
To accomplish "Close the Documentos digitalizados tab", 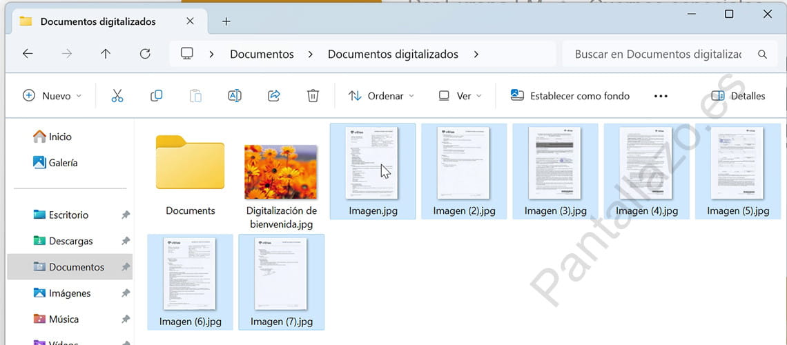I will coord(190,21).
